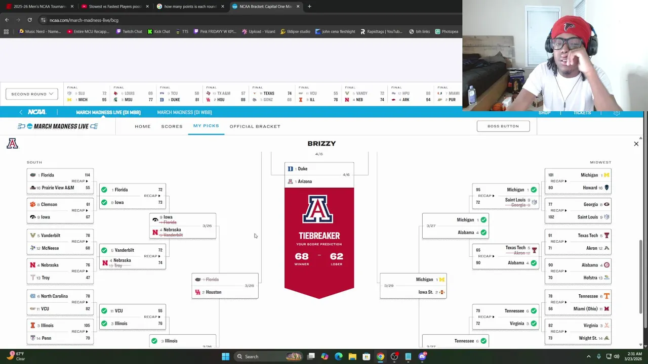This screenshot has width=648, height=364.
Task: Click the browser address bar
Action: pos(243,20)
